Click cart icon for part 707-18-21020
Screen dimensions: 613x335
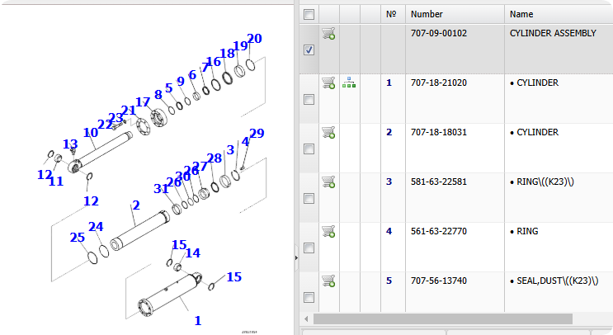click(x=328, y=83)
